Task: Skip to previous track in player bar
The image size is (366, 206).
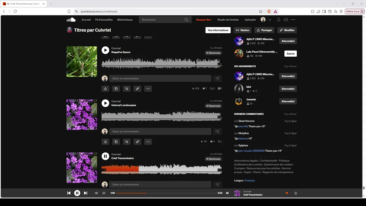Action: [x=69, y=193]
